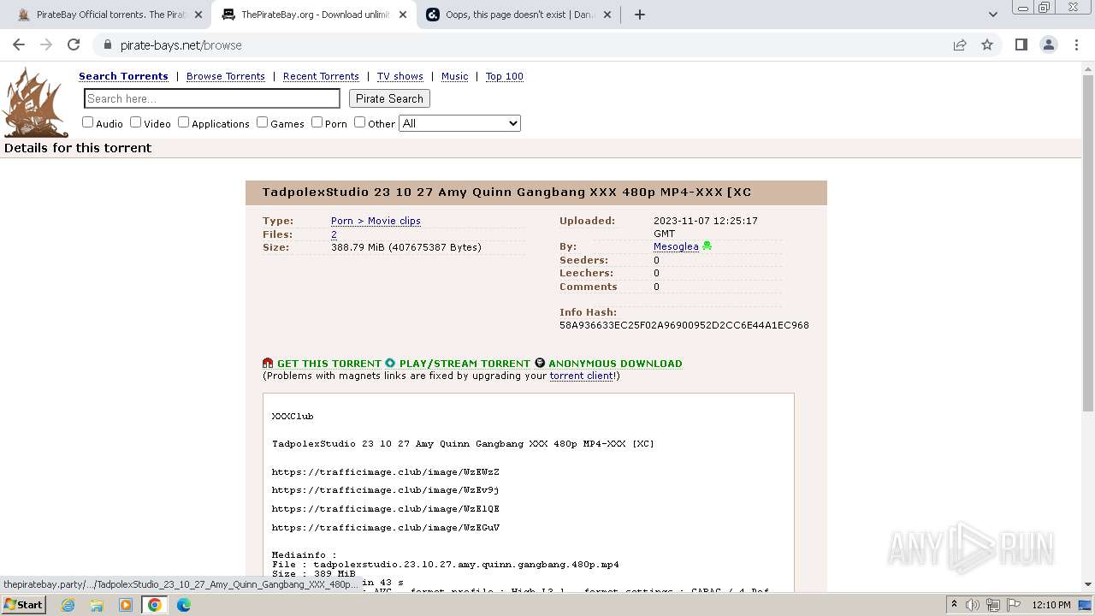The image size is (1095, 616).
Task: Open Windows Start menu
Action: point(23,605)
